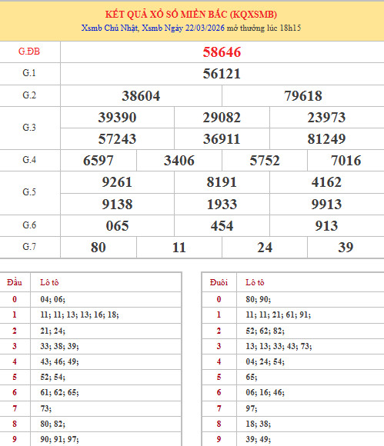Click the Đầu column header

point(15,282)
